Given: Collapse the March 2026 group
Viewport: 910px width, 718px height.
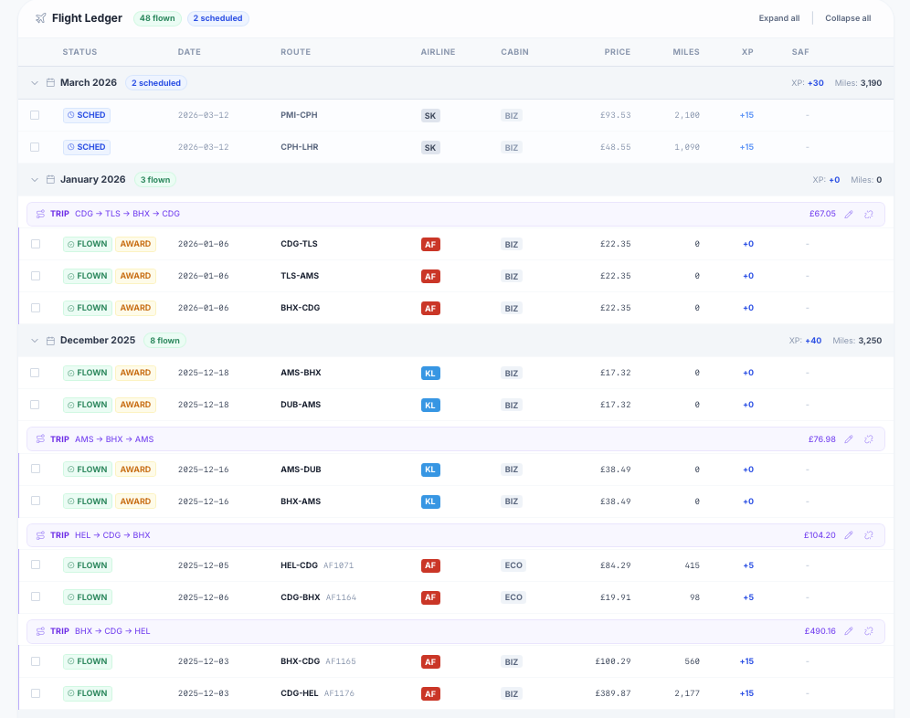Looking at the screenshot, I should (x=35, y=83).
